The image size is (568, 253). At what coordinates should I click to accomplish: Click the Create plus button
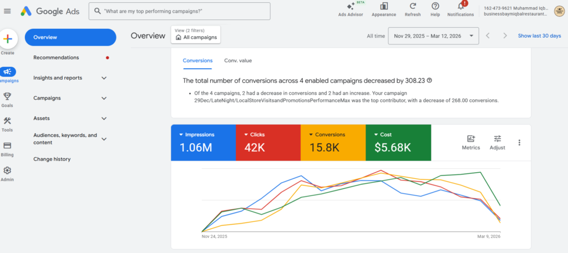[x=8, y=39]
